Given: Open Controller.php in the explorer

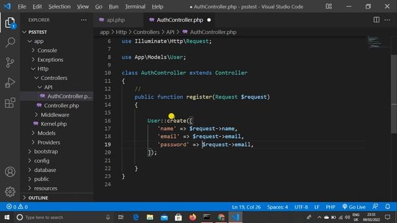Looking at the screenshot, I should click(61, 105).
